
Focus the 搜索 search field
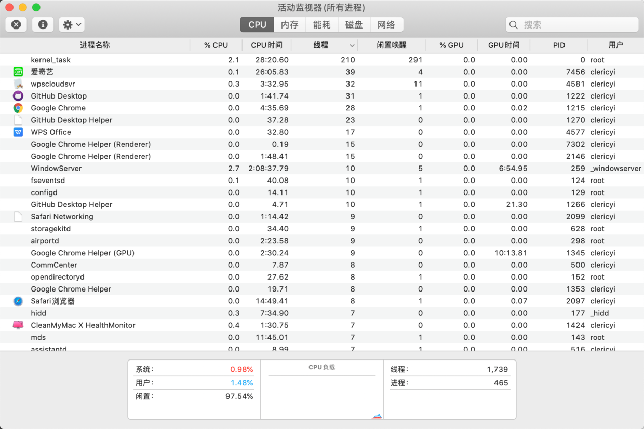tap(572, 24)
